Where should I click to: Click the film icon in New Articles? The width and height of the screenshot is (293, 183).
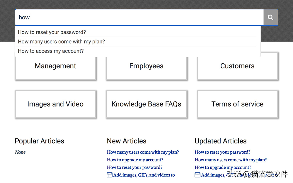point(110,175)
